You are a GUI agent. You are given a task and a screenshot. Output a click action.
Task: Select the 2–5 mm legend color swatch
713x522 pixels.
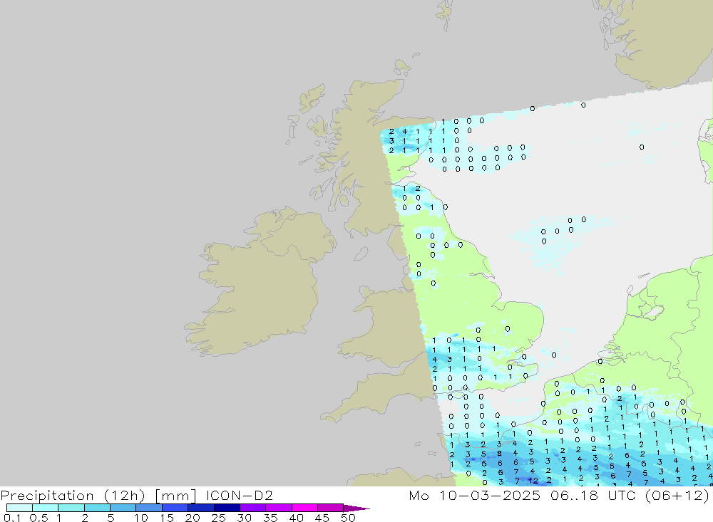coord(97,508)
